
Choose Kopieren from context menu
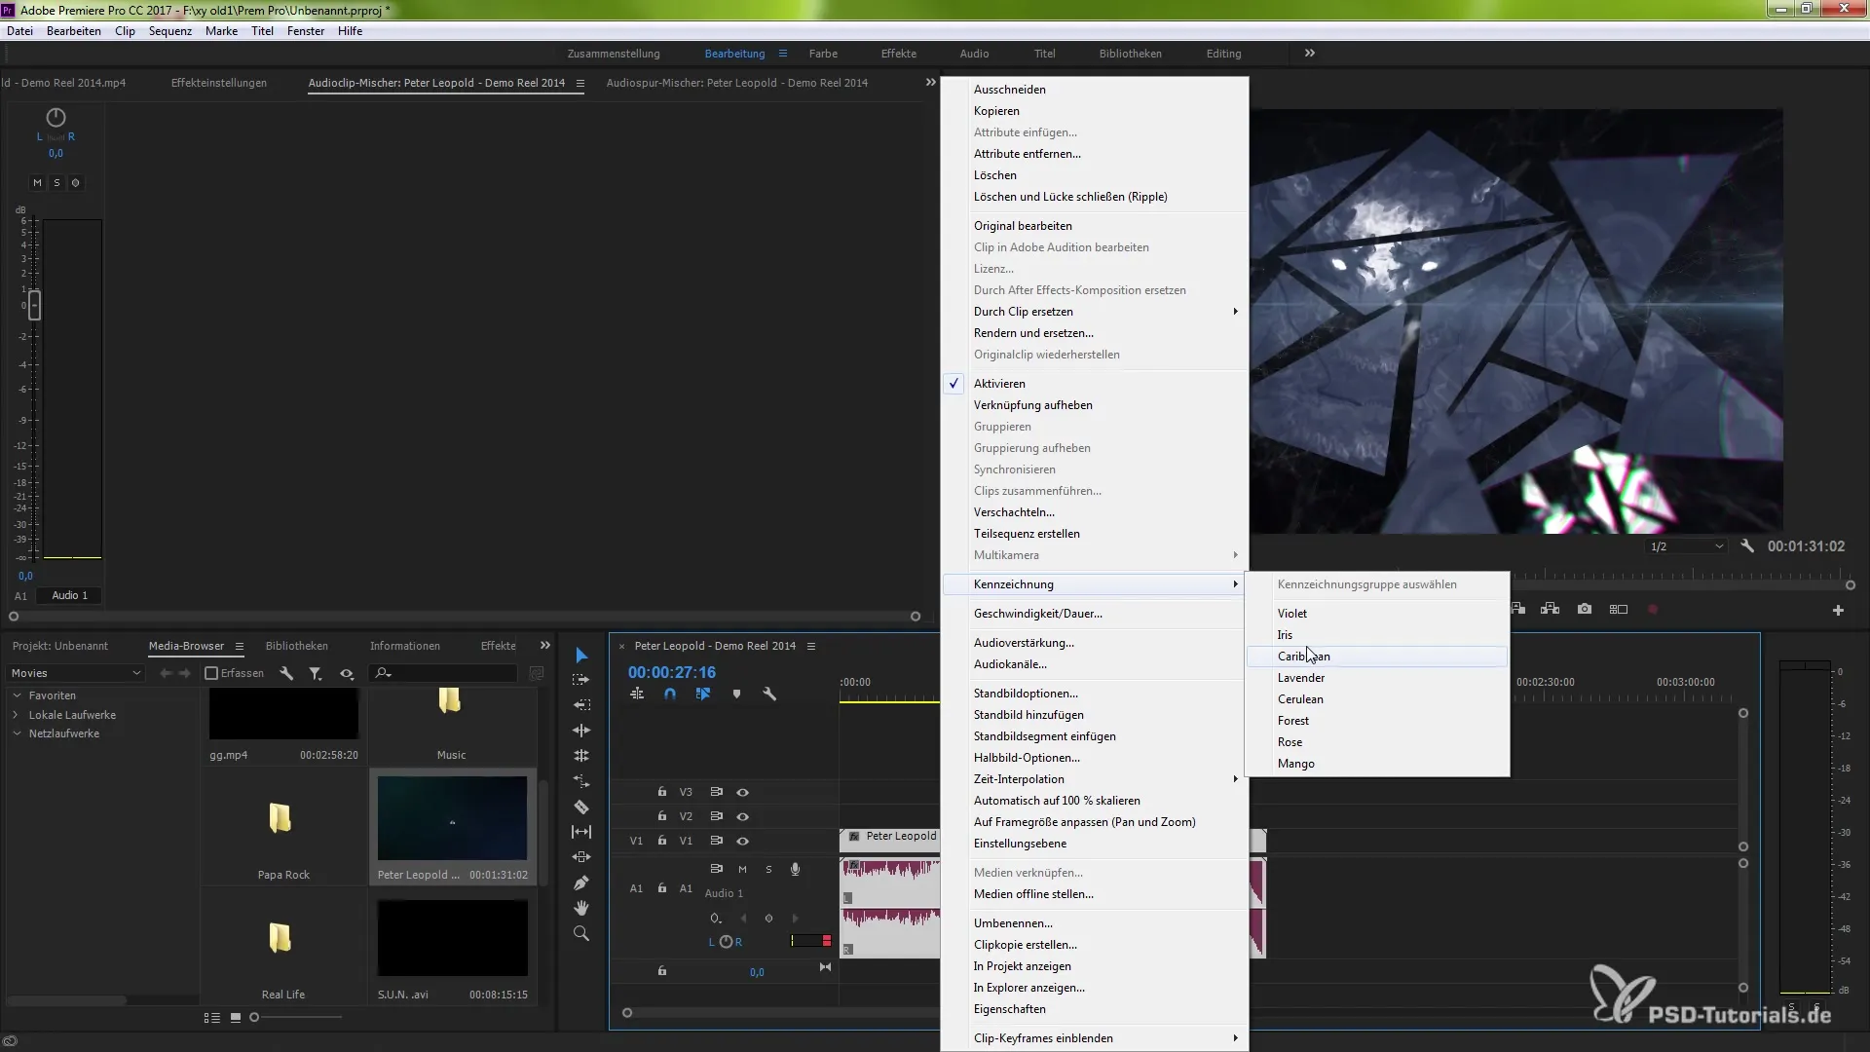point(1096,111)
